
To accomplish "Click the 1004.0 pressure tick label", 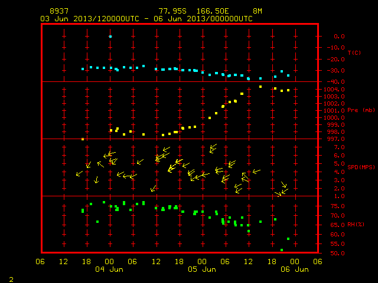I will (x=334, y=90).
